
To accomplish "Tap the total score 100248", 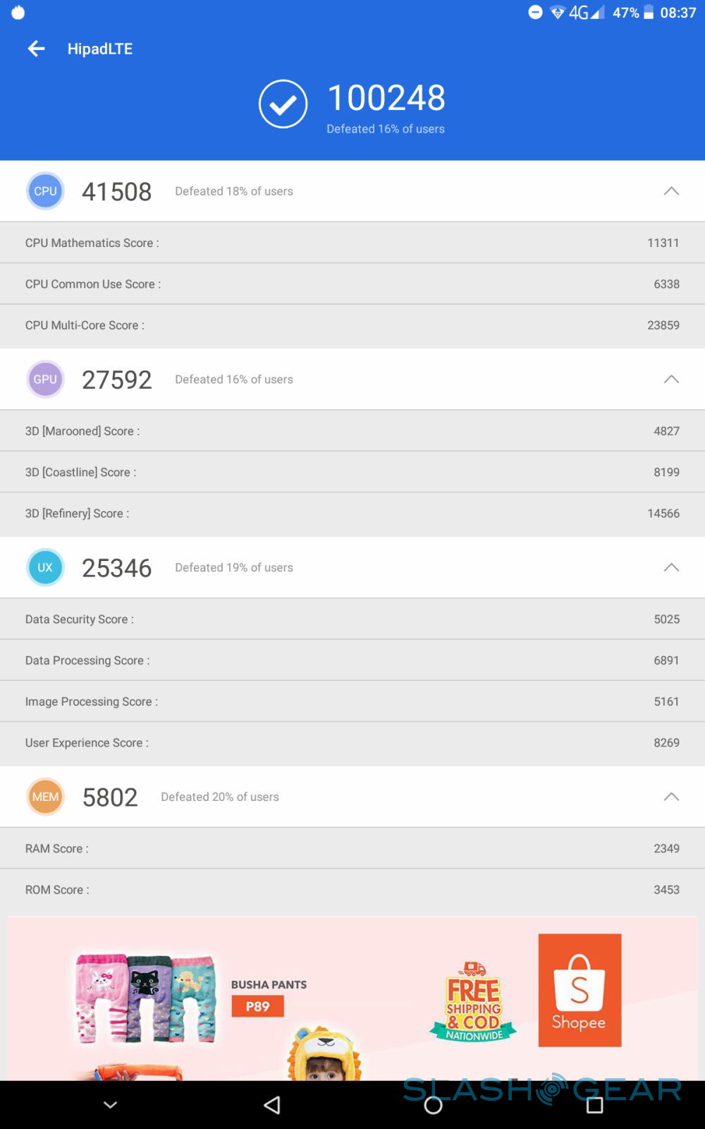I will point(386,98).
